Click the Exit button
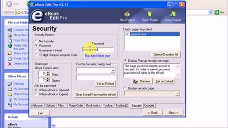The height and width of the screenshot is (128, 228). (40, 113)
